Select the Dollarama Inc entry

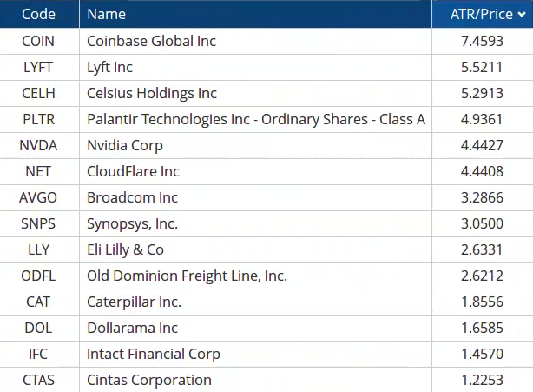click(x=132, y=328)
